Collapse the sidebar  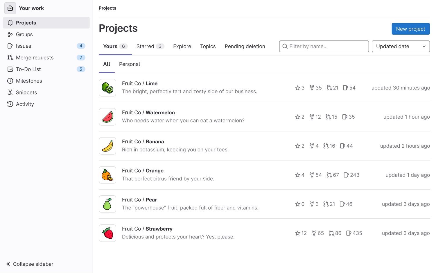click(30, 264)
